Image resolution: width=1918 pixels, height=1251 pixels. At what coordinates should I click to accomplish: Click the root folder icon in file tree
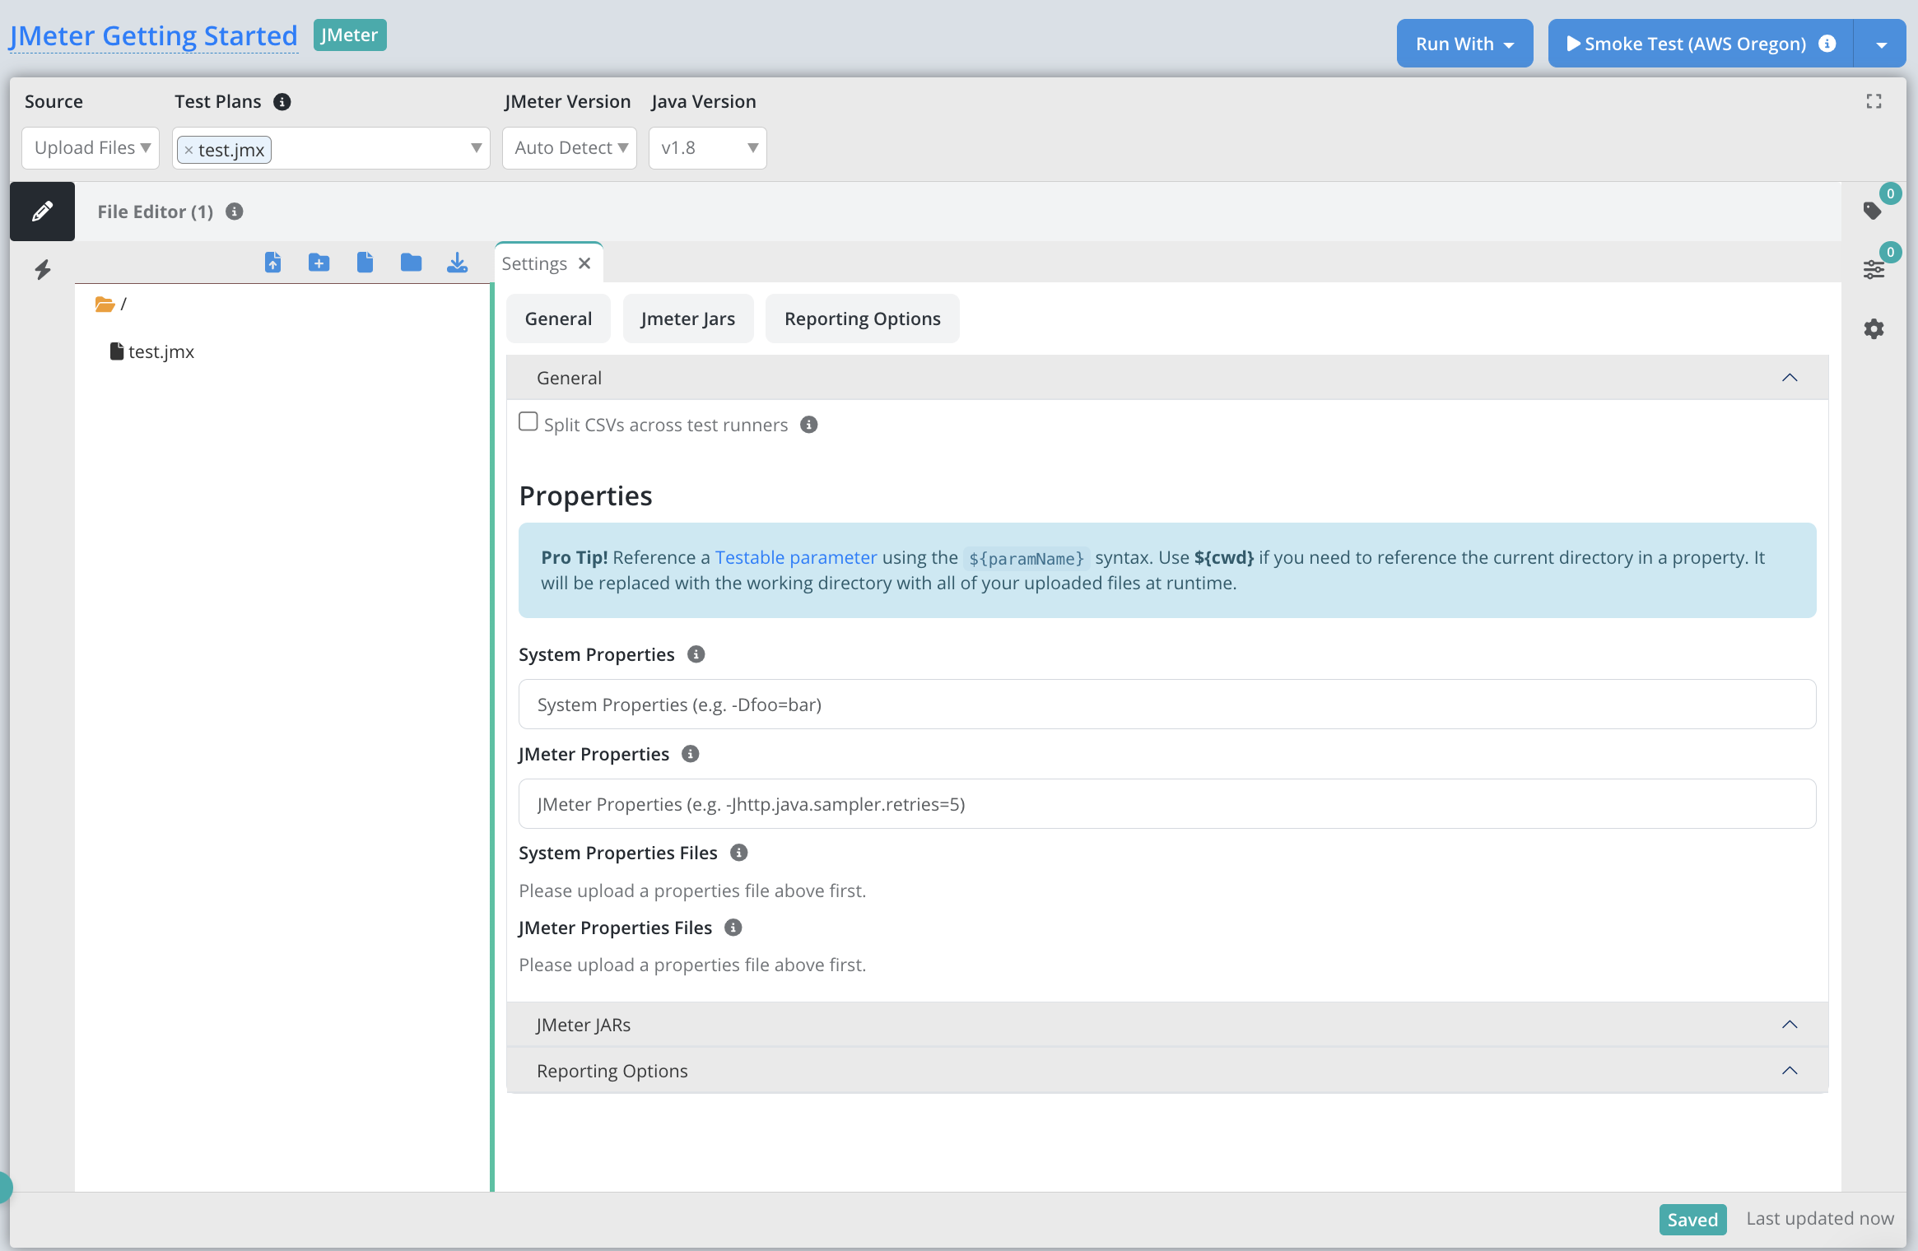click(105, 304)
